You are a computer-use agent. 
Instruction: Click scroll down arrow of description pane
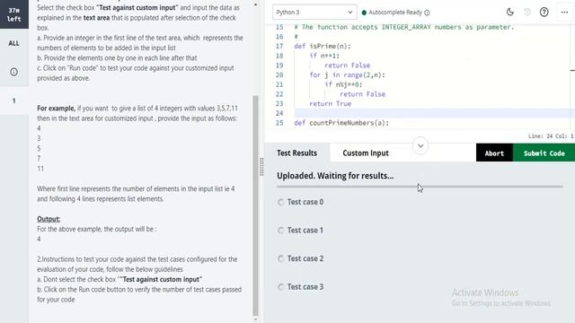pyautogui.click(x=255, y=319)
